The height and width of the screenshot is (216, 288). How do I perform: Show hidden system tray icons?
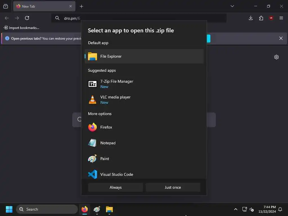[236, 209]
